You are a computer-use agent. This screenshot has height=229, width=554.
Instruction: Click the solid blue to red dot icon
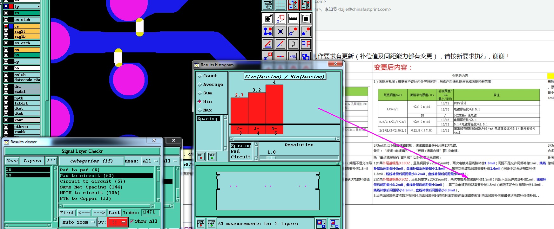coord(306,31)
